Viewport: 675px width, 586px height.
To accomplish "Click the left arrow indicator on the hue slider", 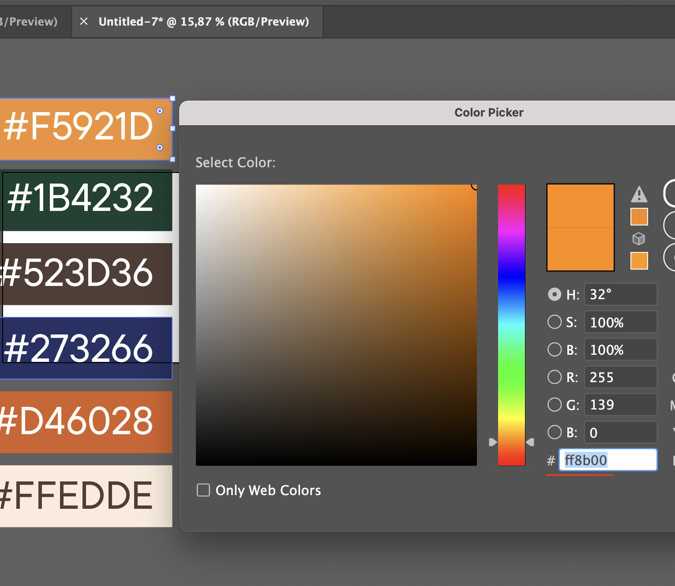I will pos(493,442).
